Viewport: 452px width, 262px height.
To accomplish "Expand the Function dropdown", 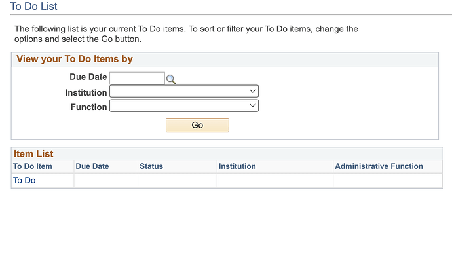I will point(184,106).
